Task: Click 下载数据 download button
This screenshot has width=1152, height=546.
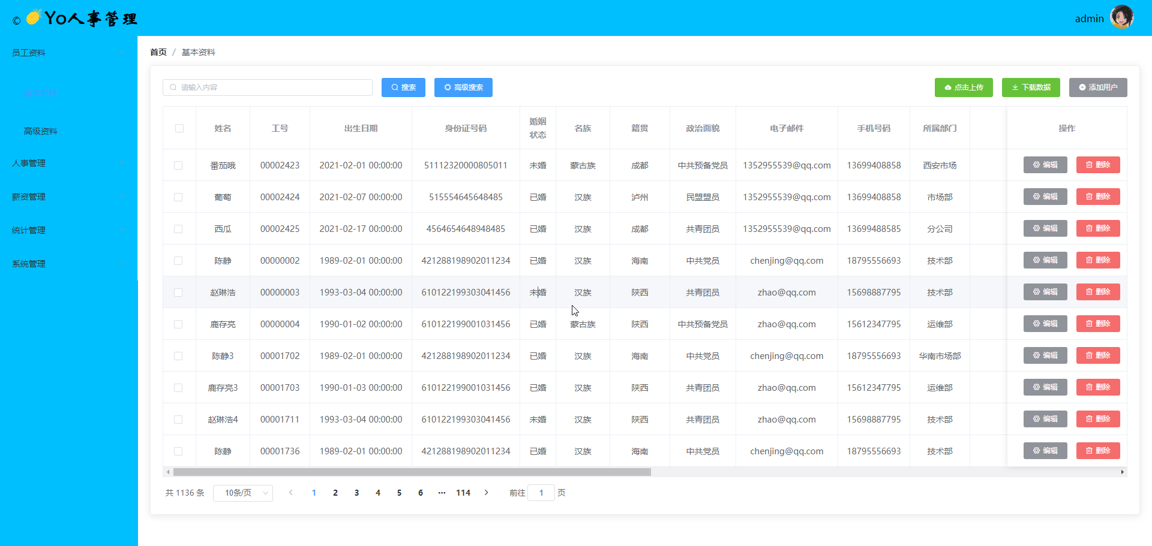Action: point(1031,88)
